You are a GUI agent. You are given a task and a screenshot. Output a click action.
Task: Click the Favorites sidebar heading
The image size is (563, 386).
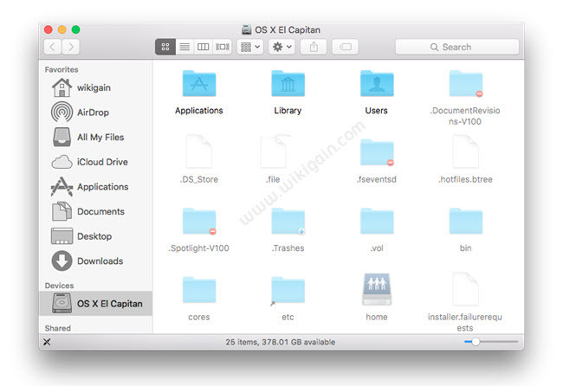[61, 69]
